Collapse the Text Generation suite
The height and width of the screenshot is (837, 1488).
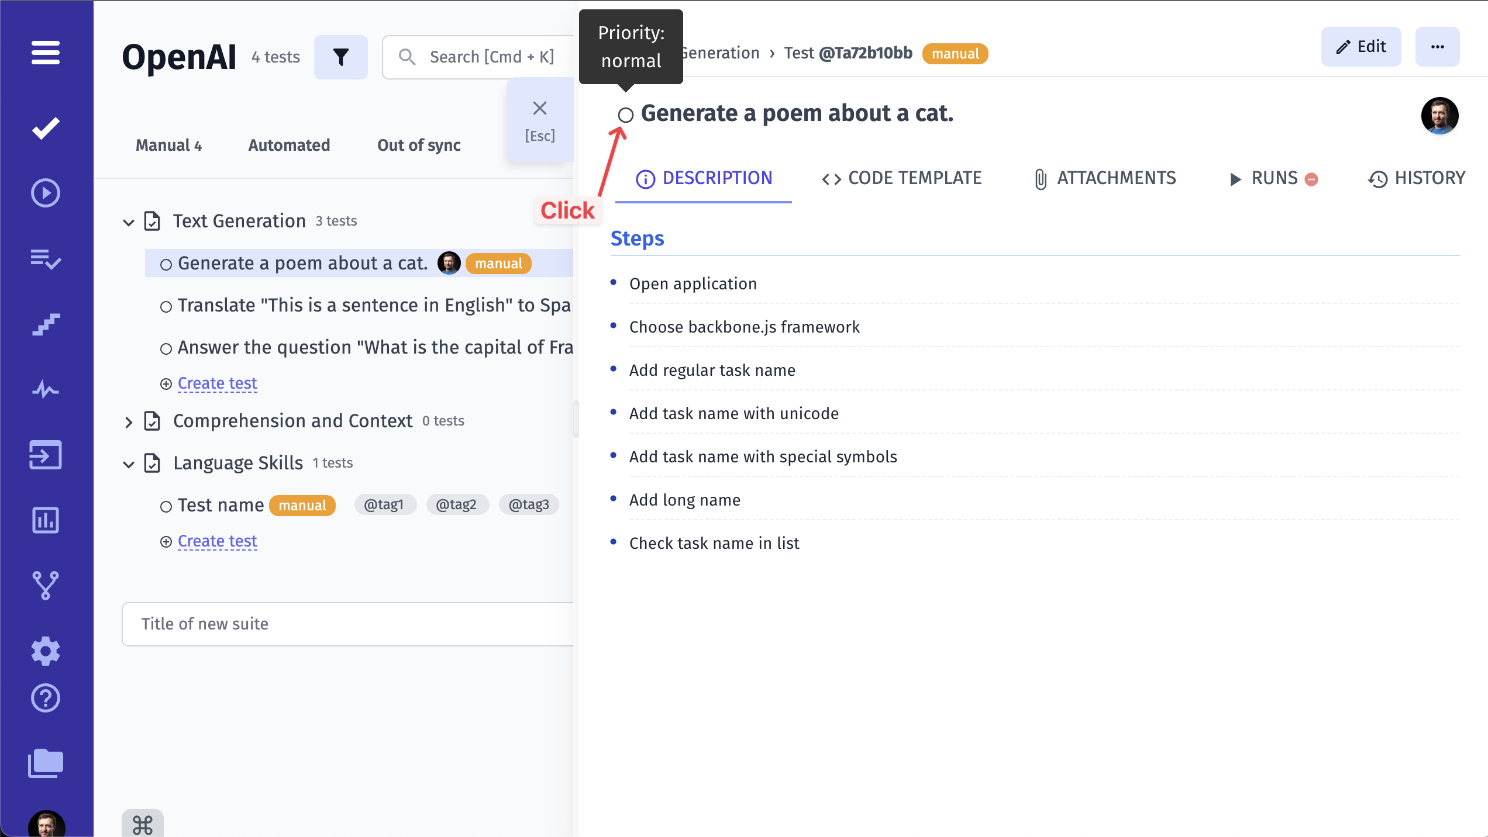pyautogui.click(x=129, y=222)
